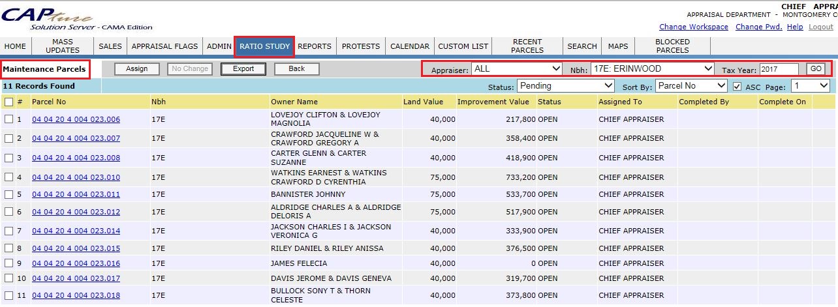The width and height of the screenshot is (838, 307).
Task: Click into the Tax Year input field
Action: (779, 69)
